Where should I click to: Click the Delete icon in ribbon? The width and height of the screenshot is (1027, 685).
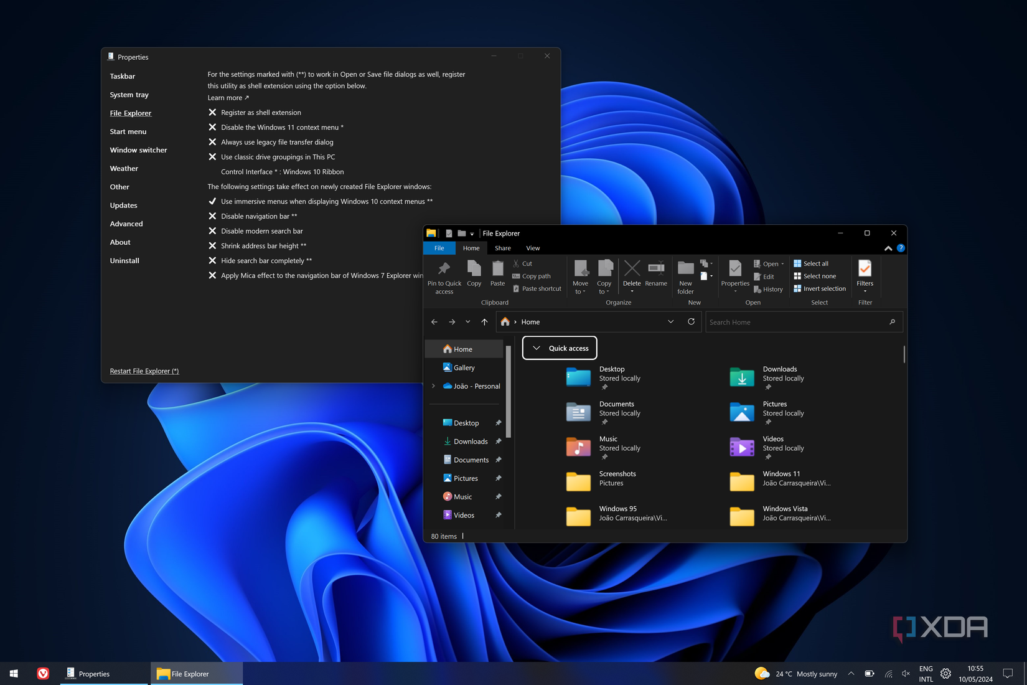coord(632,269)
